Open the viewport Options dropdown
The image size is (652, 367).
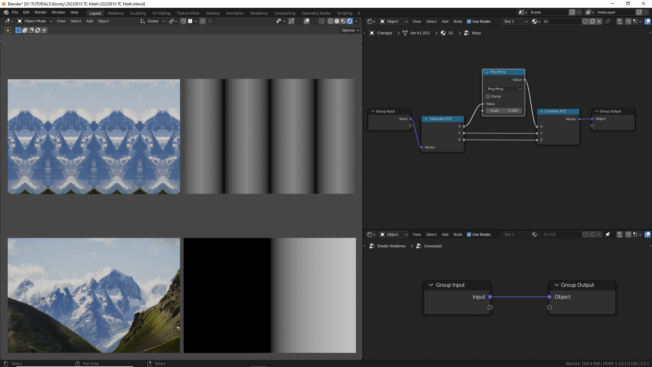coord(350,30)
